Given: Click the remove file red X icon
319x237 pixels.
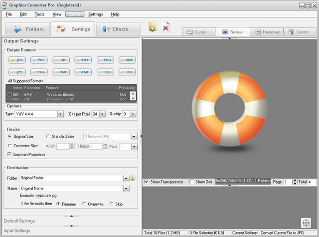Looking at the screenshot, I should [166, 27].
